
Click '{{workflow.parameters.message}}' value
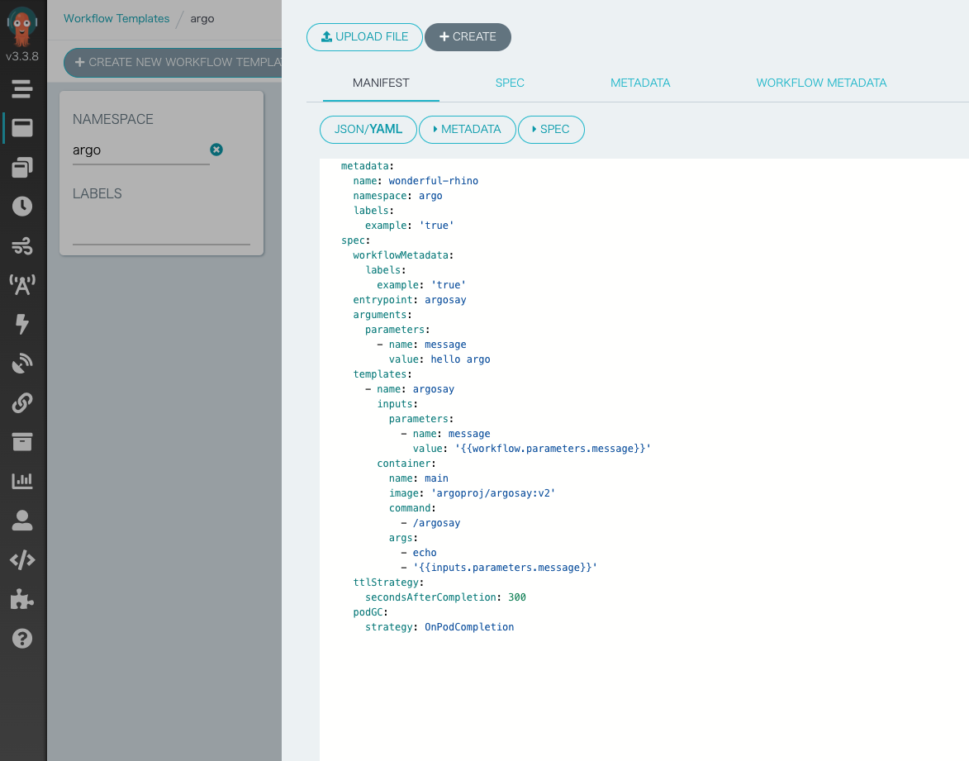point(553,449)
